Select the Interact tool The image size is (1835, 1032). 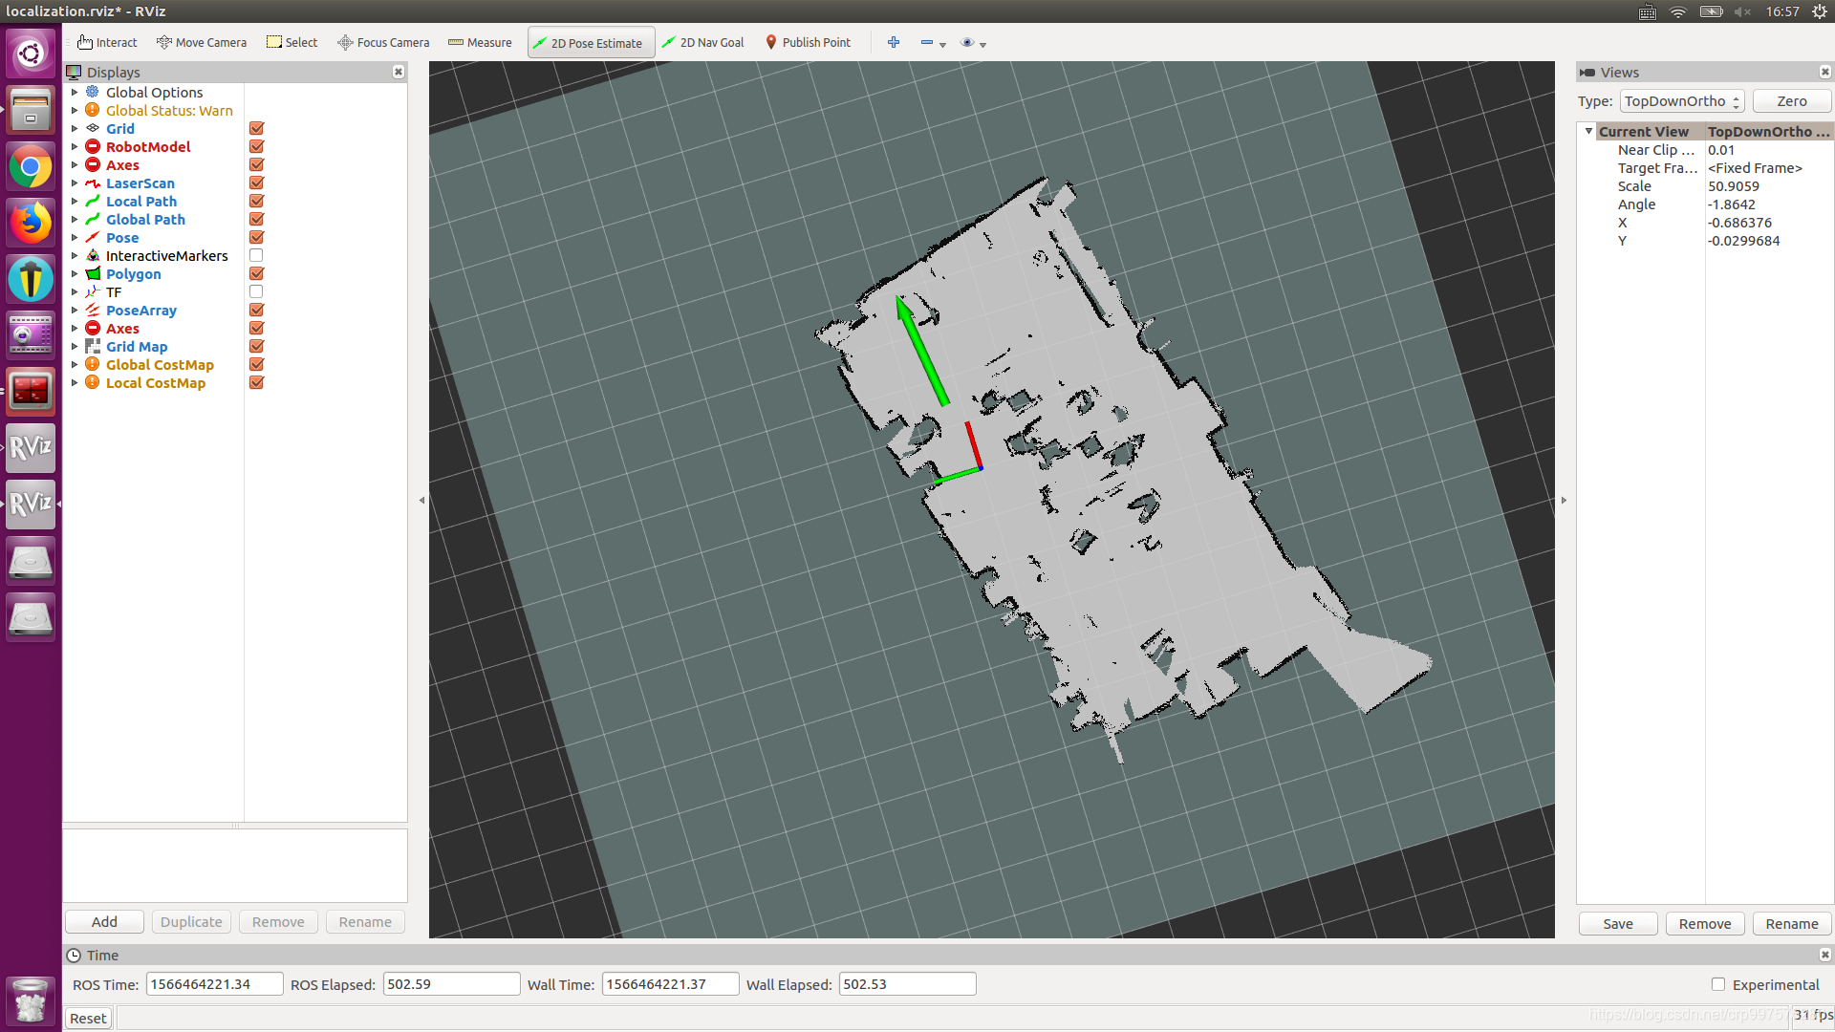pos(107,42)
